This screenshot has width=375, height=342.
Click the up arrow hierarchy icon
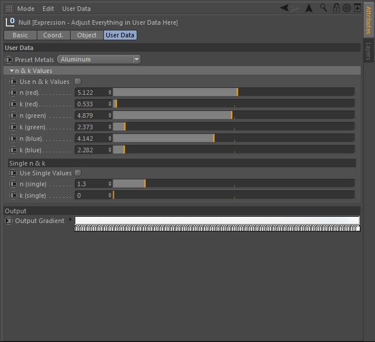click(x=309, y=8)
